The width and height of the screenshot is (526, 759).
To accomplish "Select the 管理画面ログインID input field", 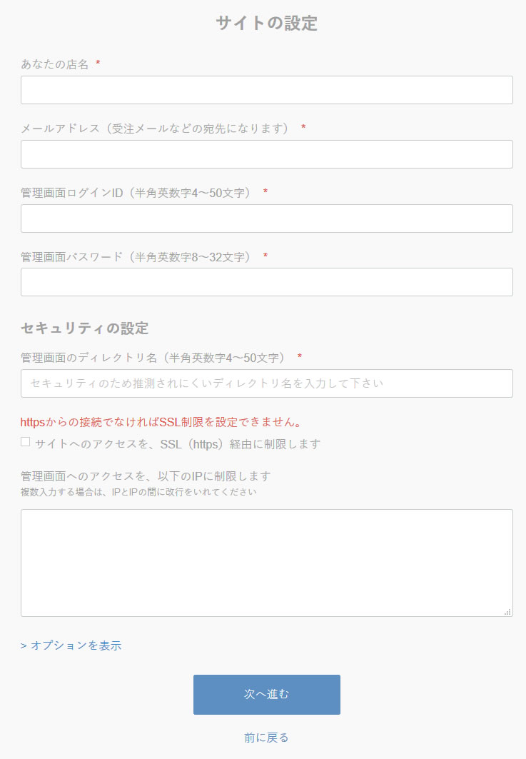I will (x=266, y=218).
